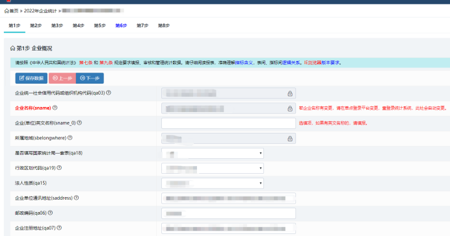Click the 企业英文名称 input field

click(228, 124)
